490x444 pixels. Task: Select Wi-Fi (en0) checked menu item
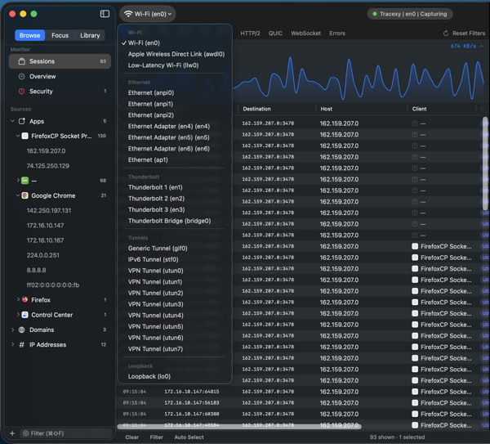175,43
